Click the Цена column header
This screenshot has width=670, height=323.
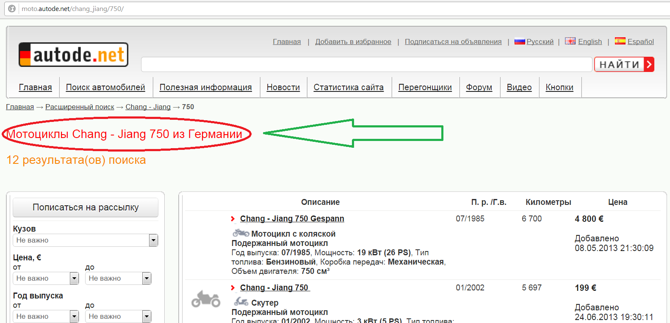618,202
